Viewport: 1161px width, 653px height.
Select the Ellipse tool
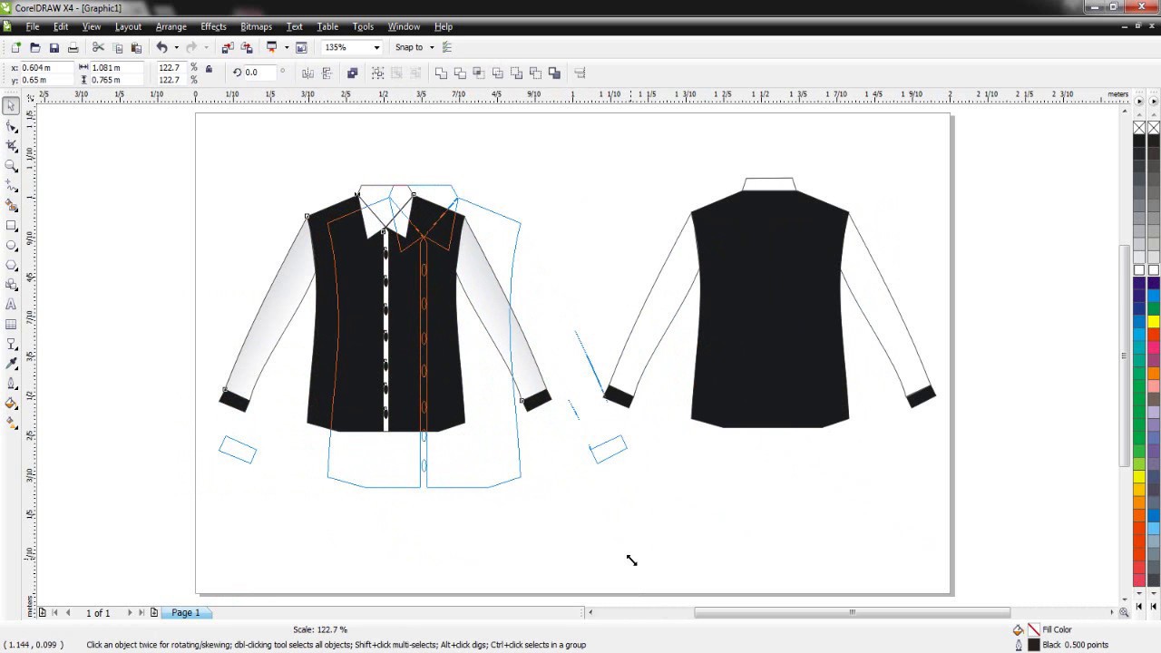tap(11, 246)
